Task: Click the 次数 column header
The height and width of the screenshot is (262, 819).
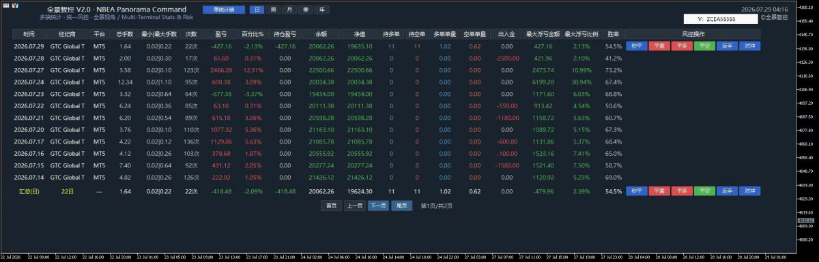Action: click(x=191, y=33)
